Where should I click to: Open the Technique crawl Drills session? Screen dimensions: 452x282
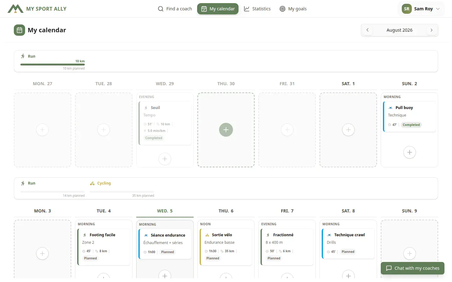click(348, 244)
